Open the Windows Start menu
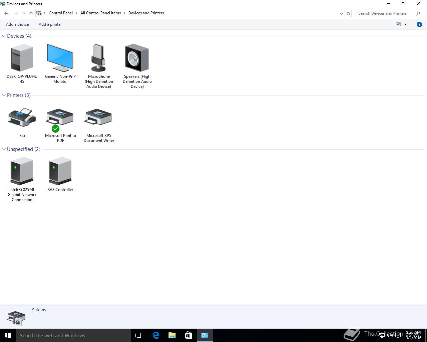This screenshot has width=427, height=342. 8,335
